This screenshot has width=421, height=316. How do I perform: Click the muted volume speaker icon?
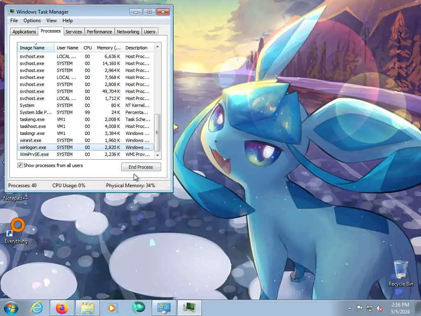point(379,308)
